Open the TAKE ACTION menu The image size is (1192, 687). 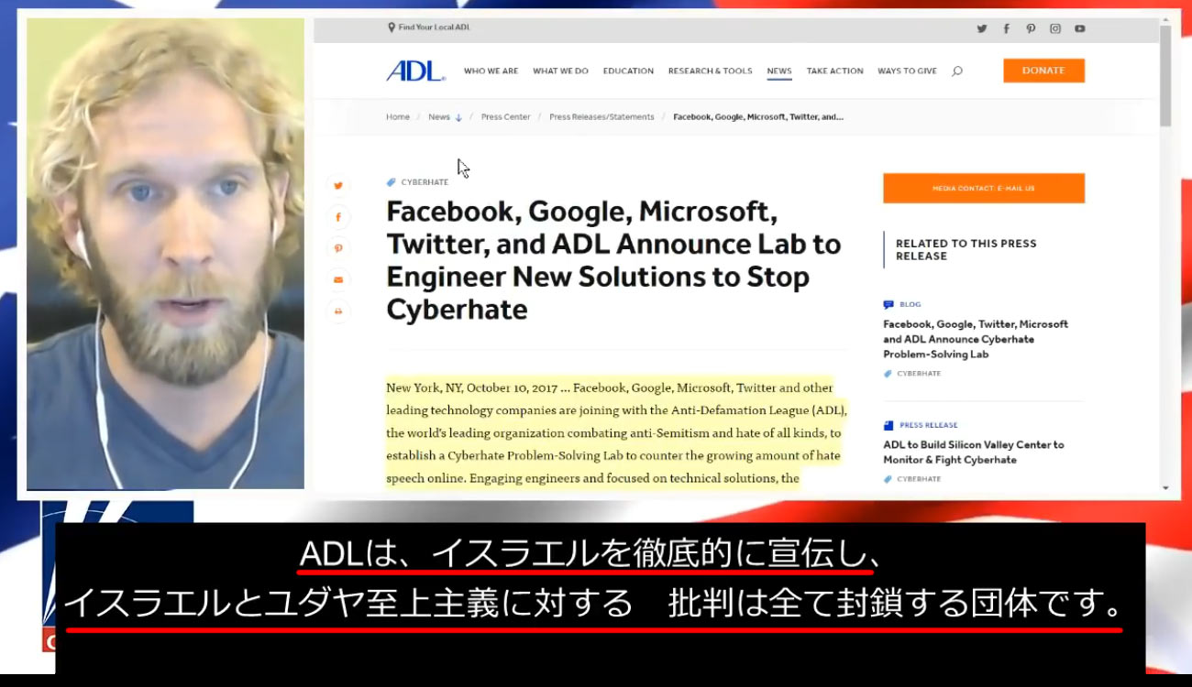pyautogui.click(x=834, y=71)
